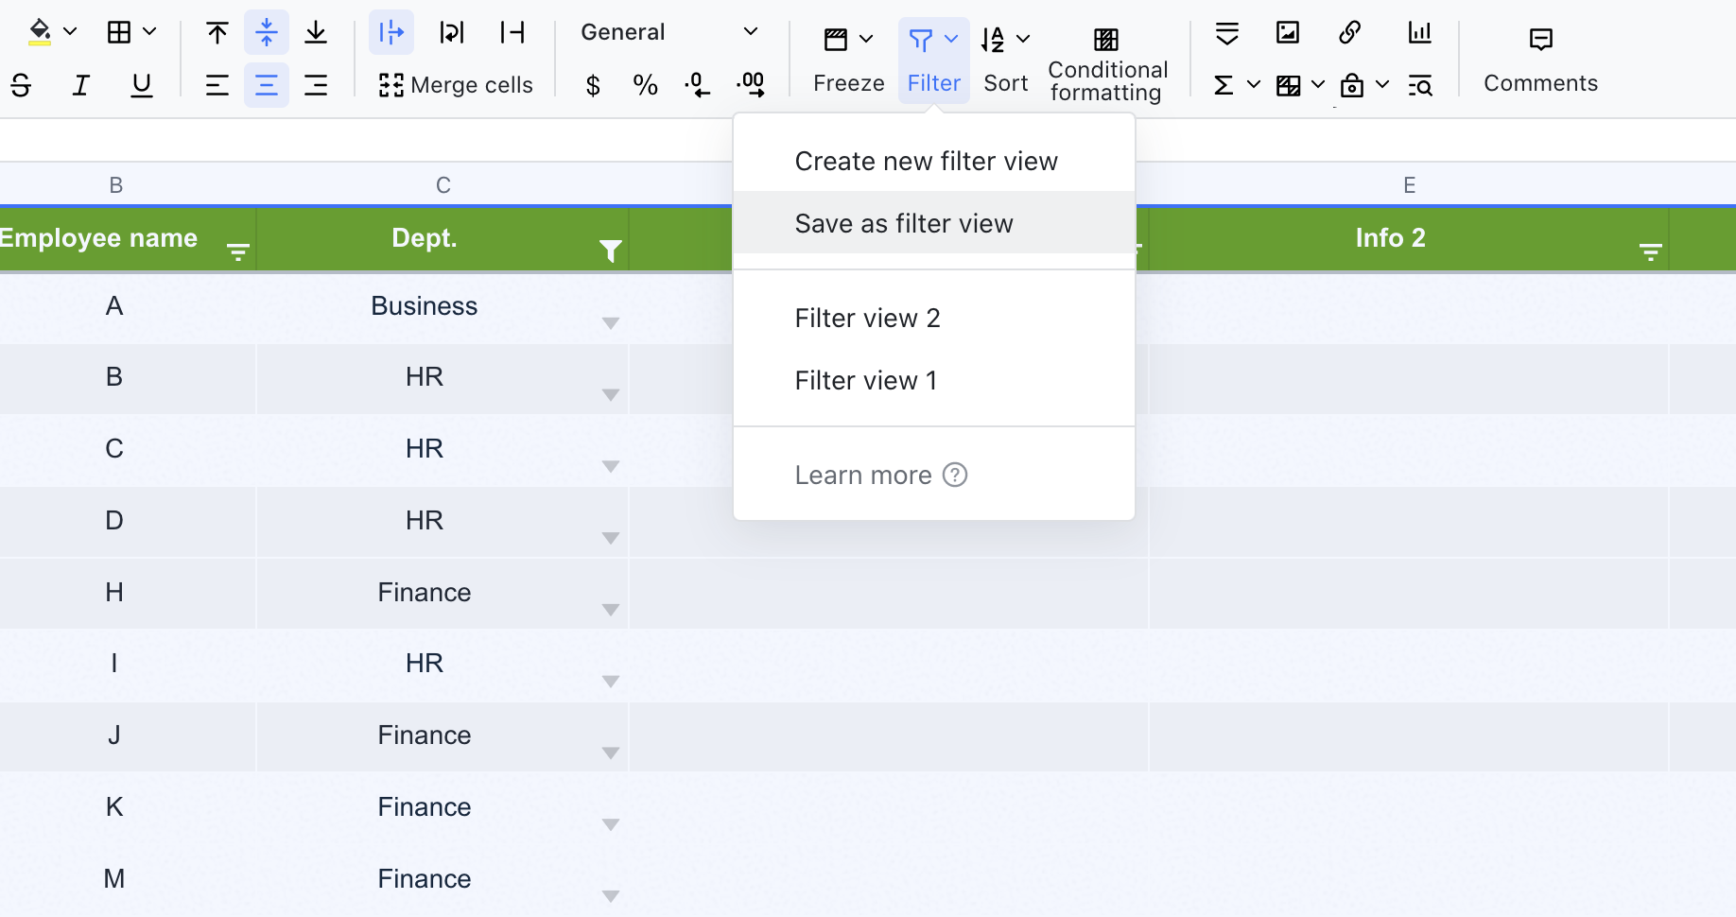Click the underline icon
1736x917 pixels.
pos(142,85)
